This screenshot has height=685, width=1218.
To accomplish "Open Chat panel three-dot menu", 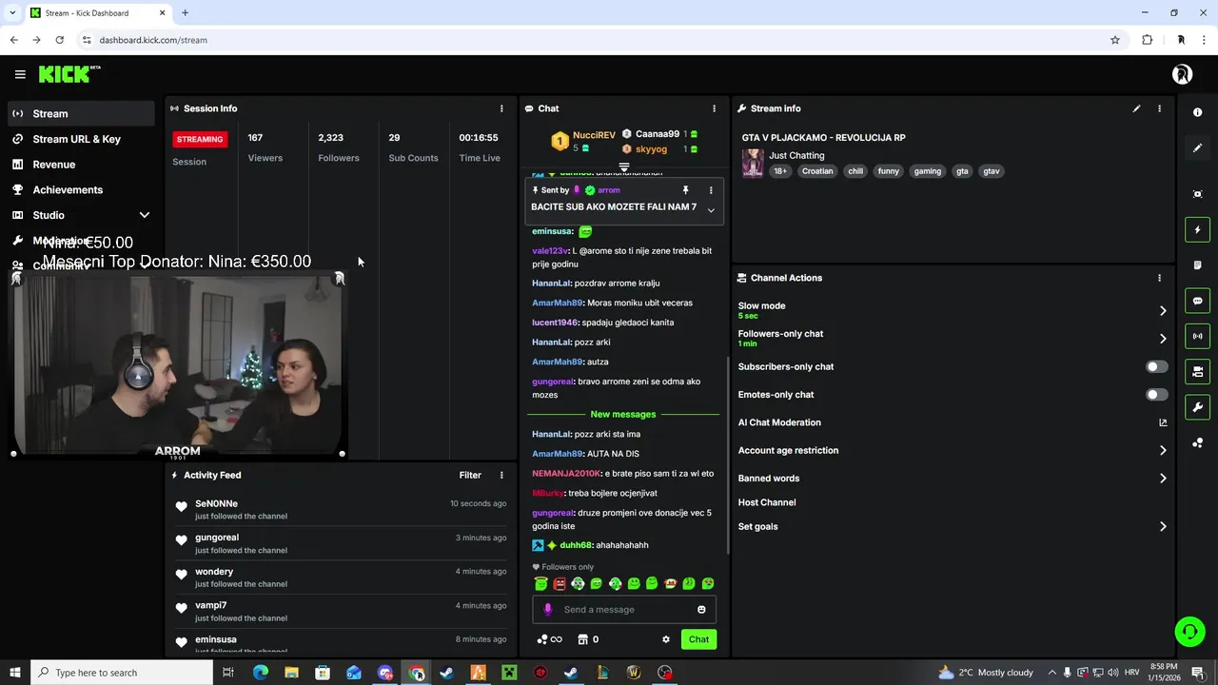I will [x=714, y=108].
